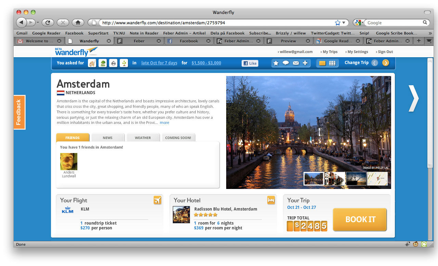Viewport: 438px width, 266px height.
Task: Switch to single card view
Action: pyautogui.click(x=322, y=63)
